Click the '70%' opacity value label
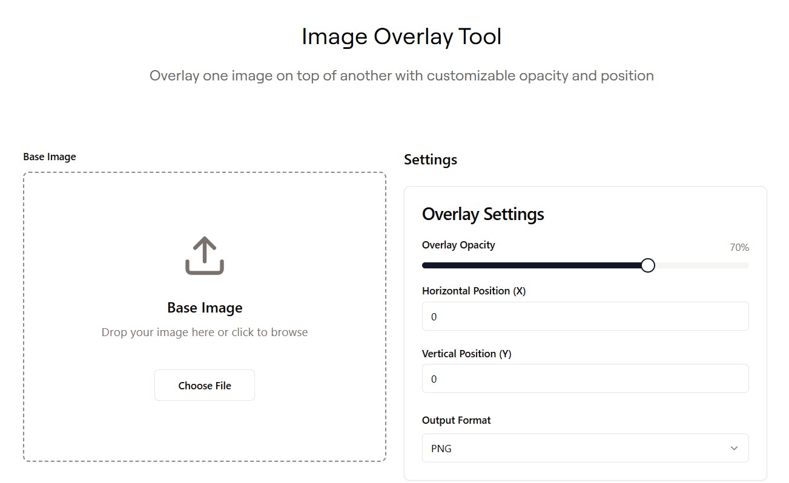The width and height of the screenshot is (789, 483). (x=739, y=247)
